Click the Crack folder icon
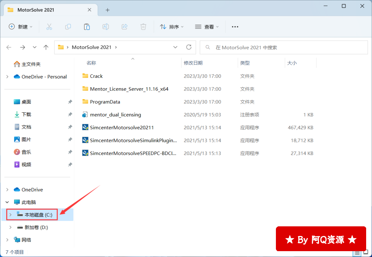 coord(85,76)
